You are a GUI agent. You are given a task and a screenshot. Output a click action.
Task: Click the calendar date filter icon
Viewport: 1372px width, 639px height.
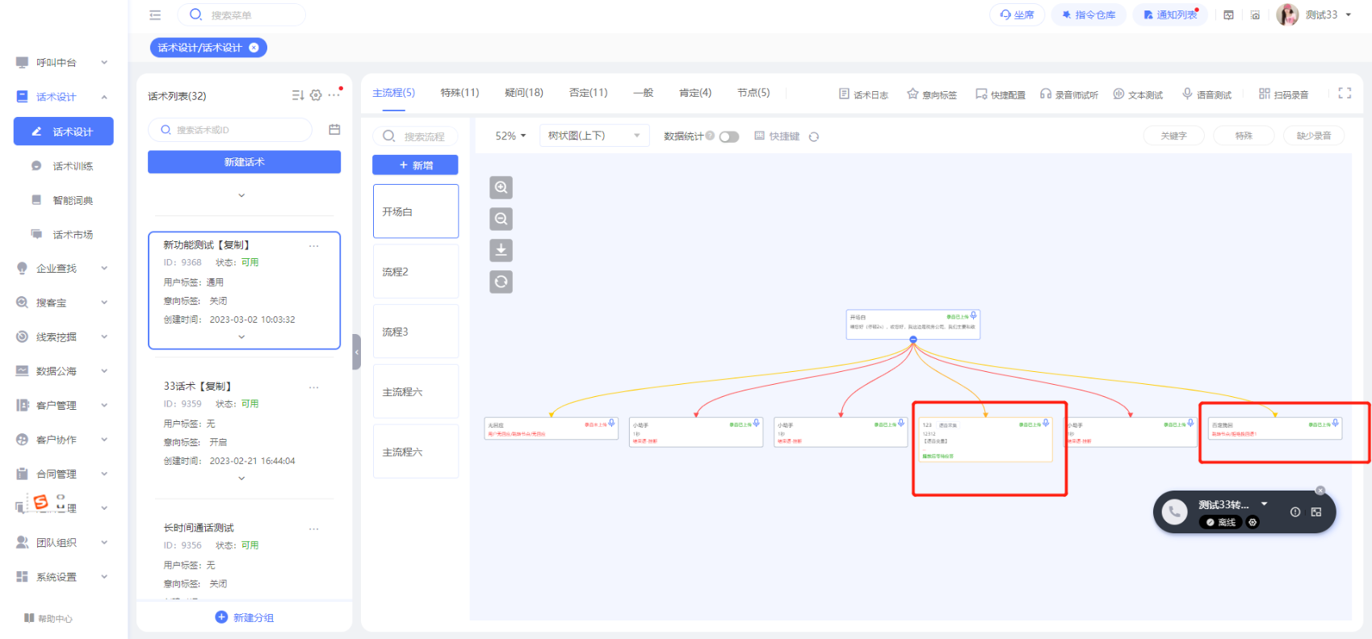tap(334, 130)
